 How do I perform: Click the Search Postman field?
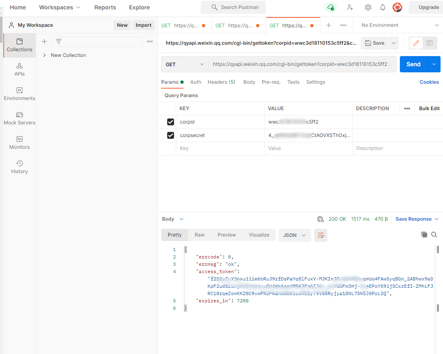[233, 7]
